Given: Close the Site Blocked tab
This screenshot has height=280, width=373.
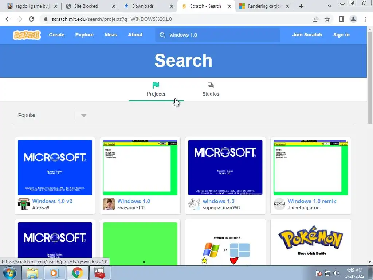Looking at the screenshot, I should (114, 7).
